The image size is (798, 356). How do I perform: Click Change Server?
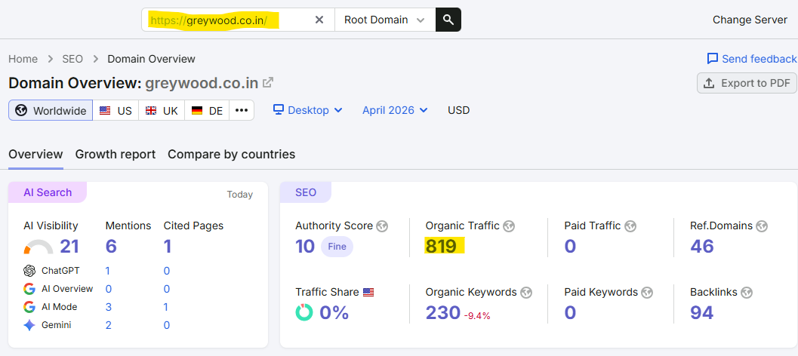pyautogui.click(x=750, y=20)
